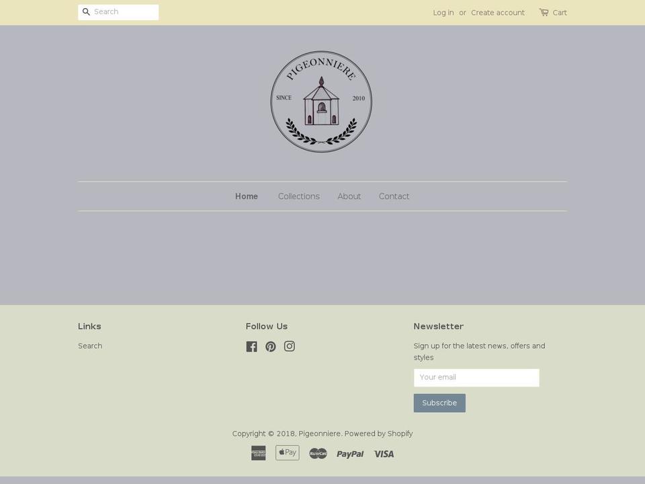The image size is (645, 484).
Task: Click the shopping cart icon
Action: pyautogui.click(x=544, y=12)
